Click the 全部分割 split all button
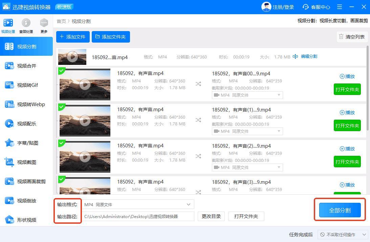370x242 pixels. tap(340, 210)
